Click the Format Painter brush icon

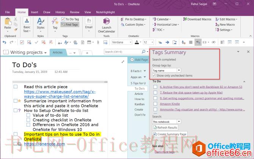pos(16,30)
